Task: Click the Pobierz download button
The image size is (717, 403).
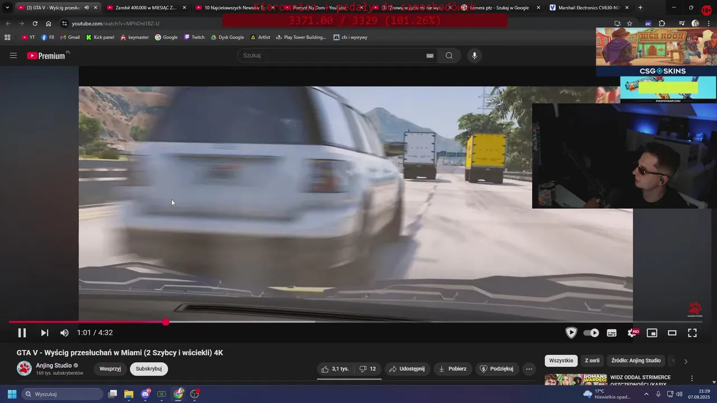Action: pyautogui.click(x=453, y=369)
